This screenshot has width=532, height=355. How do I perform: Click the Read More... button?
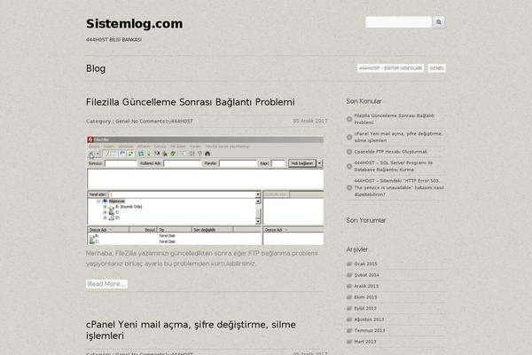106,284
